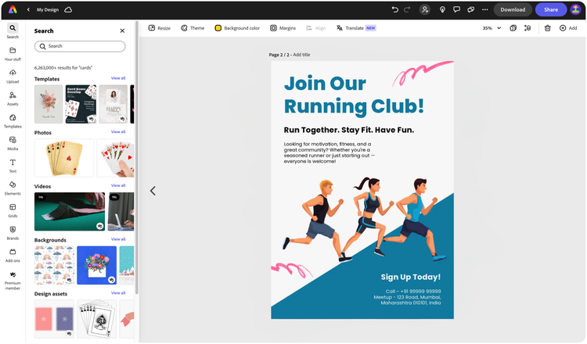Open the Add-ons panel
This screenshot has width=587, height=344.
(13, 256)
